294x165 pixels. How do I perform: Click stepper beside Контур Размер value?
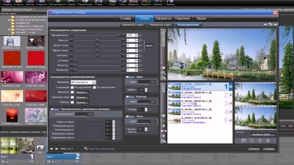point(146,110)
